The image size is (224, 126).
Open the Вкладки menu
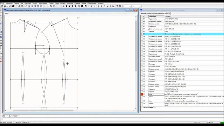pos(101,3)
